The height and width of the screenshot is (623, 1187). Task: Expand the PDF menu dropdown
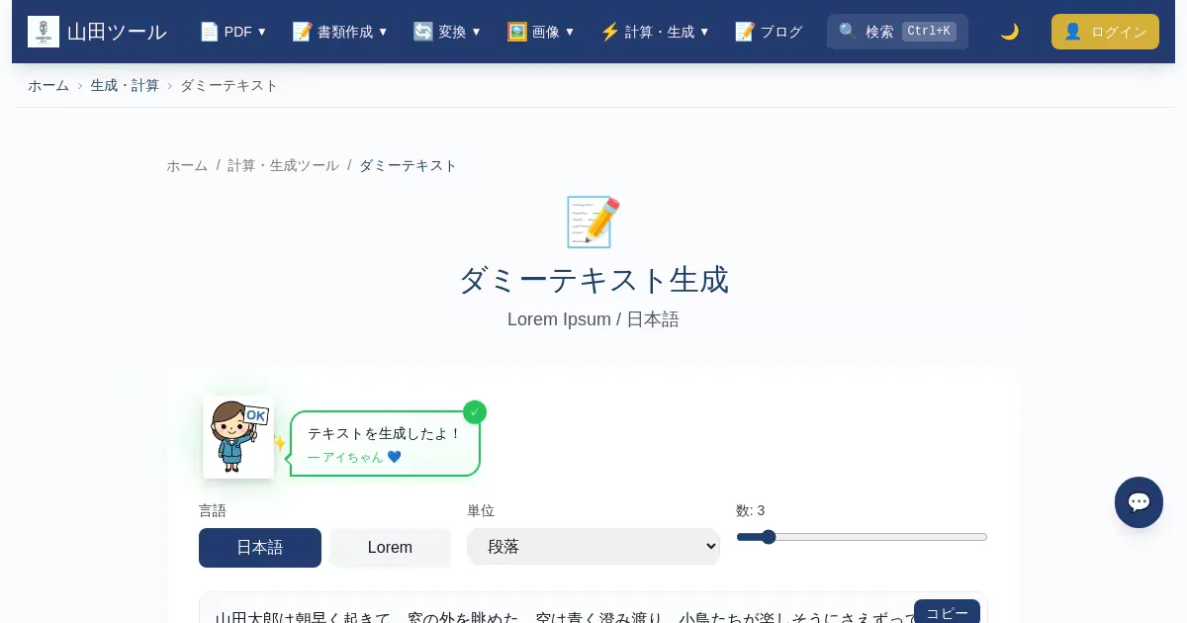233,32
